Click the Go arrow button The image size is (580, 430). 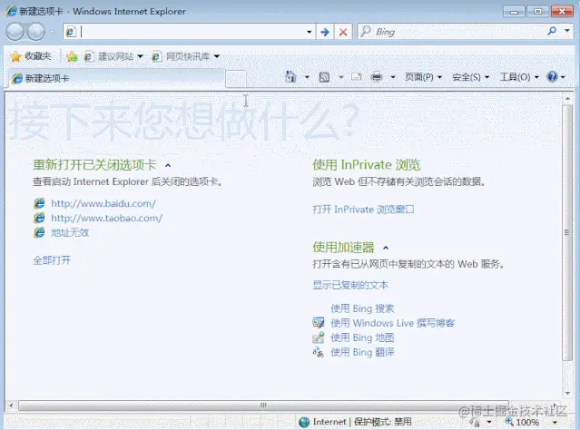(325, 32)
